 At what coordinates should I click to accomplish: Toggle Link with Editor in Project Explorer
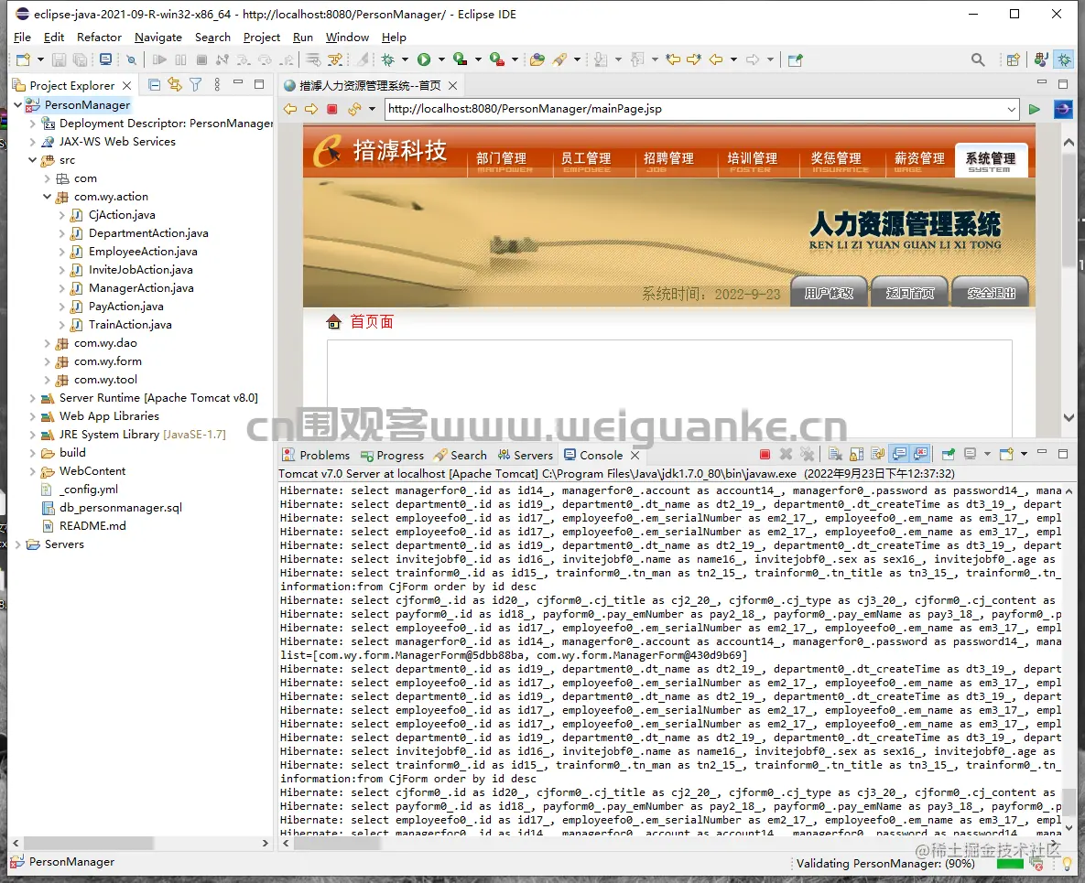[175, 85]
